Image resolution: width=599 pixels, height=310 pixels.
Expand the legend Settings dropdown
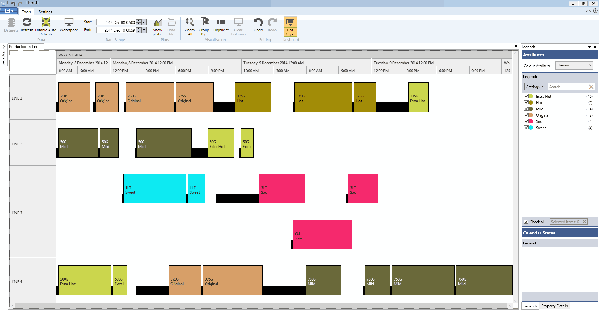click(x=535, y=87)
